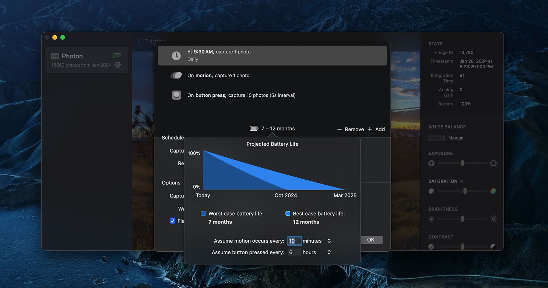Click the open aperture icon under Exposure

click(493, 163)
